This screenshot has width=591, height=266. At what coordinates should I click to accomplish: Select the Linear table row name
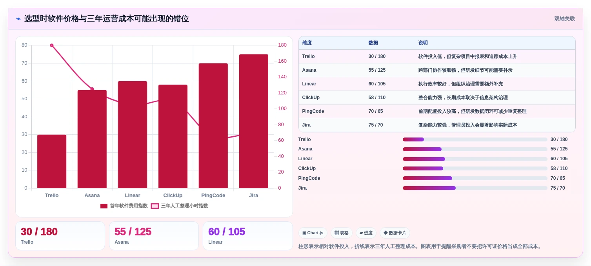(309, 84)
